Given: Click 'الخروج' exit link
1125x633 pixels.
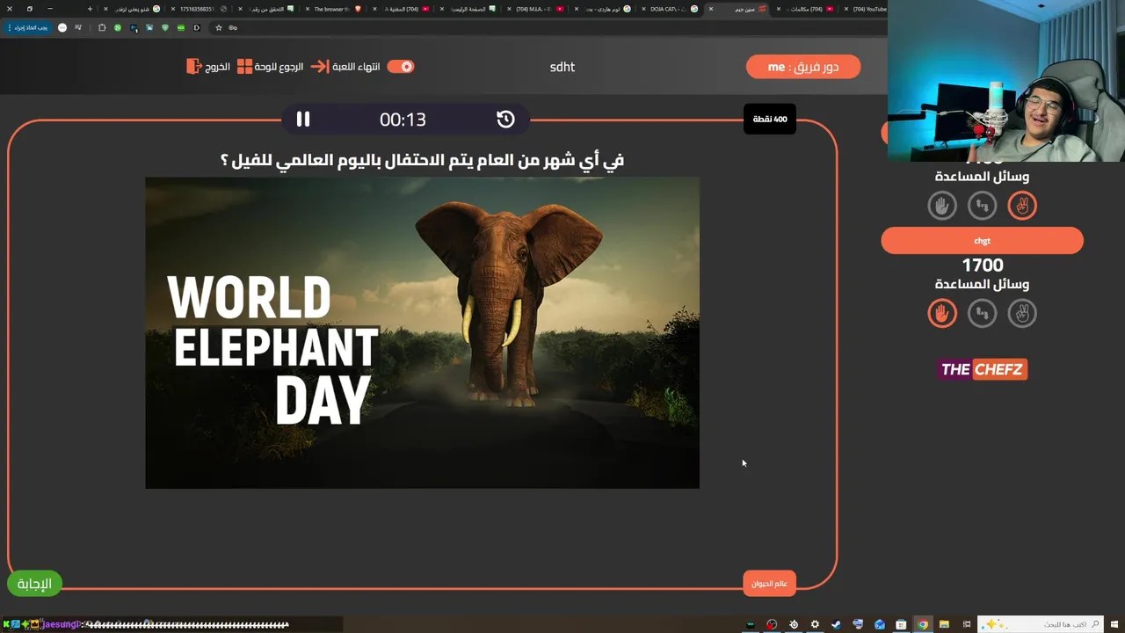Looking at the screenshot, I should [x=218, y=67].
